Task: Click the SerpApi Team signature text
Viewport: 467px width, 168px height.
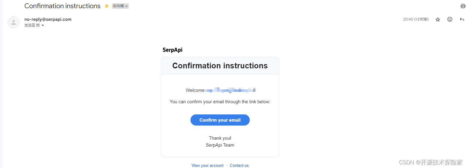Action: tap(220, 145)
